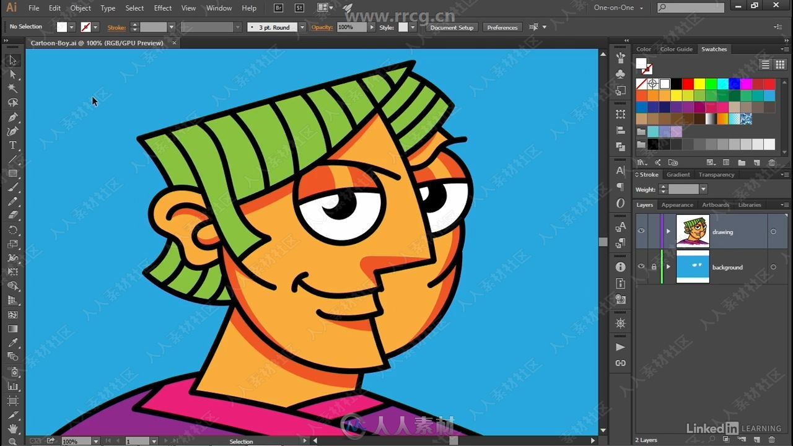The height and width of the screenshot is (446, 793).
Task: Pick the yellow swatch in top row
Action: pos(699,84)
